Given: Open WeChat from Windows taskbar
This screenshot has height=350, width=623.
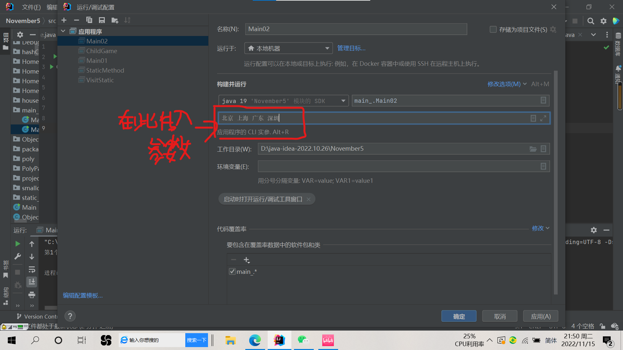Looking at the screenshot, I should click(303, 340).
